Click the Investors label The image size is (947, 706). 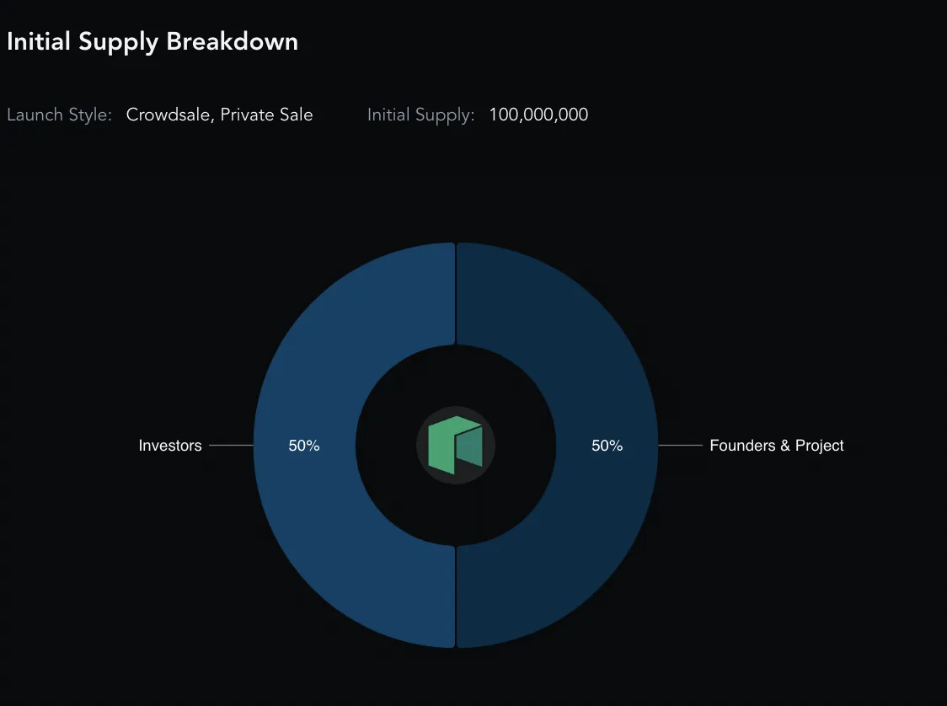tap(169, 446)
